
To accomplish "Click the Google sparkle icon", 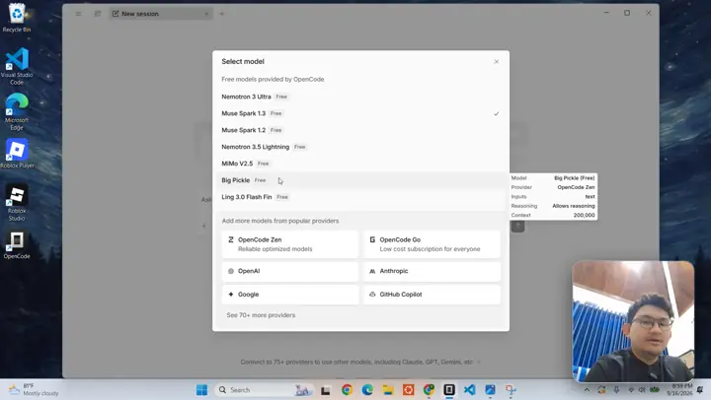I will pos(231,295).
